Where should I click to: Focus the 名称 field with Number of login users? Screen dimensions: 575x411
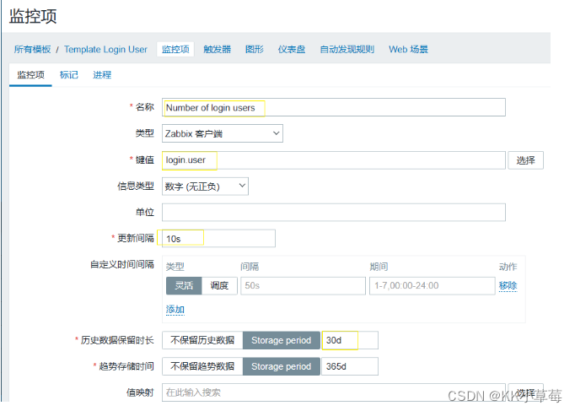pyautogui.click(x=334, y=107)
